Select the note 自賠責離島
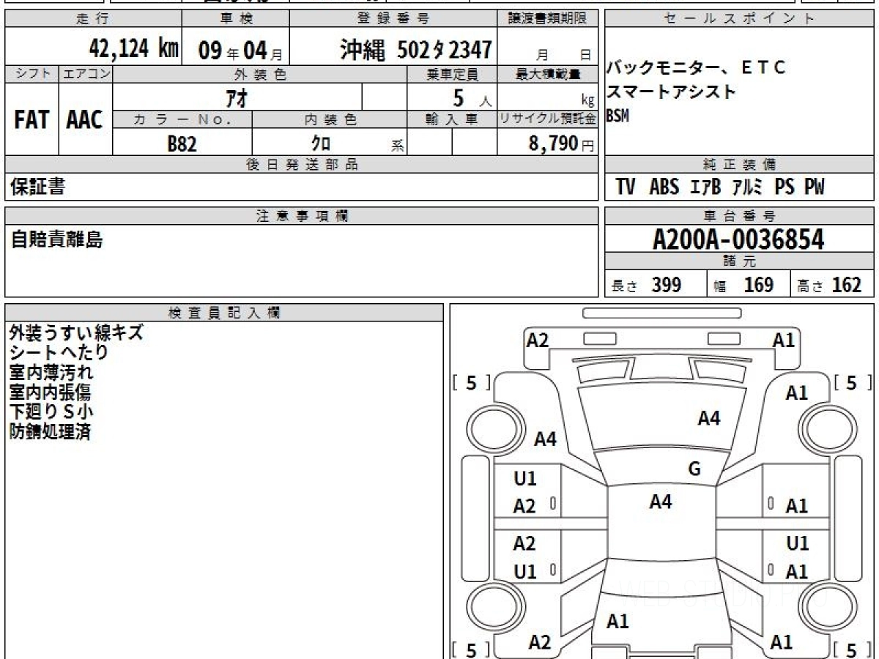The height and width of the screenshot is (659, 879). [56, 239]
